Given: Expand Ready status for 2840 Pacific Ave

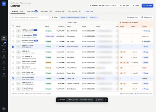Looking at the screenshot, I should [145, 73].
